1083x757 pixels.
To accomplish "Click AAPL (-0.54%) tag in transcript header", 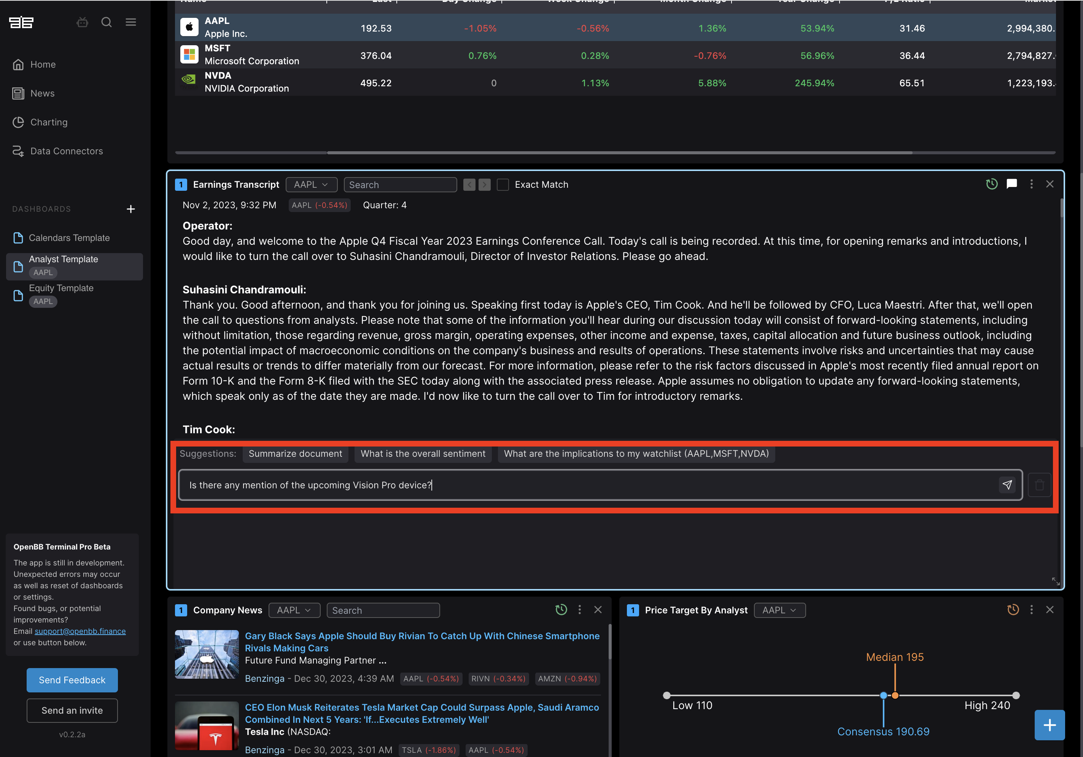I will 319,205.
